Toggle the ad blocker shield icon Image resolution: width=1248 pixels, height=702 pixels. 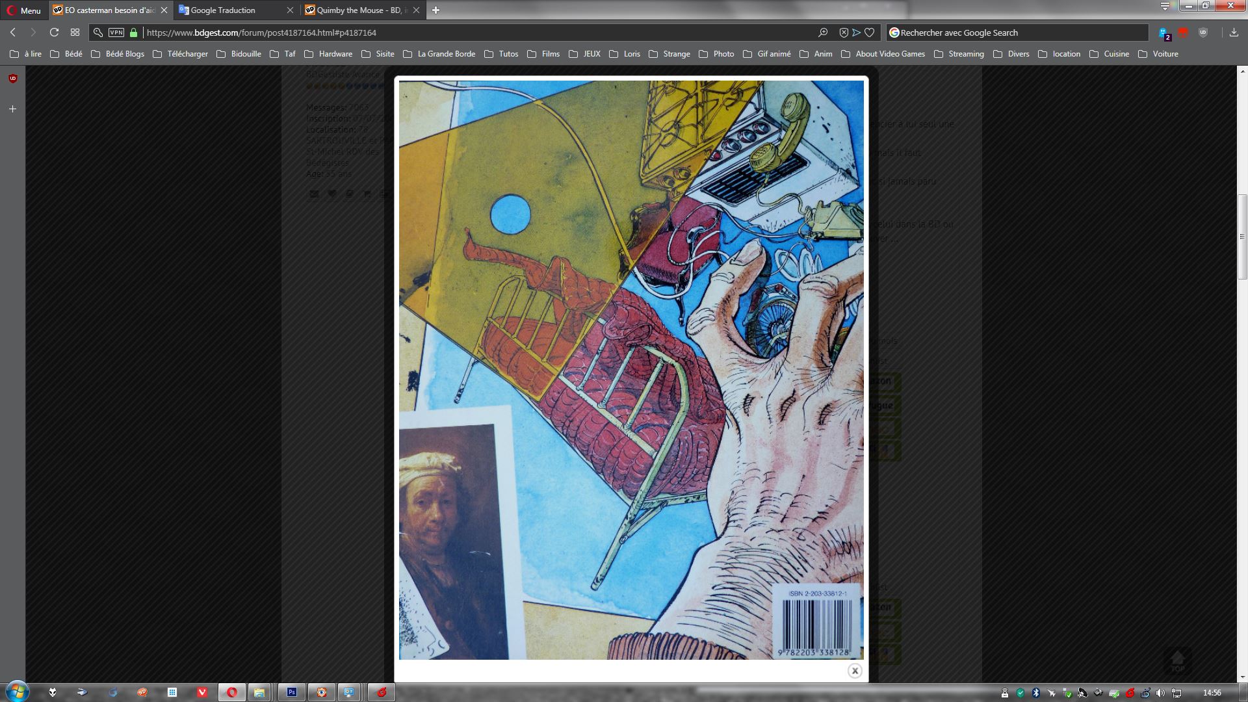[x=844, y=32]
